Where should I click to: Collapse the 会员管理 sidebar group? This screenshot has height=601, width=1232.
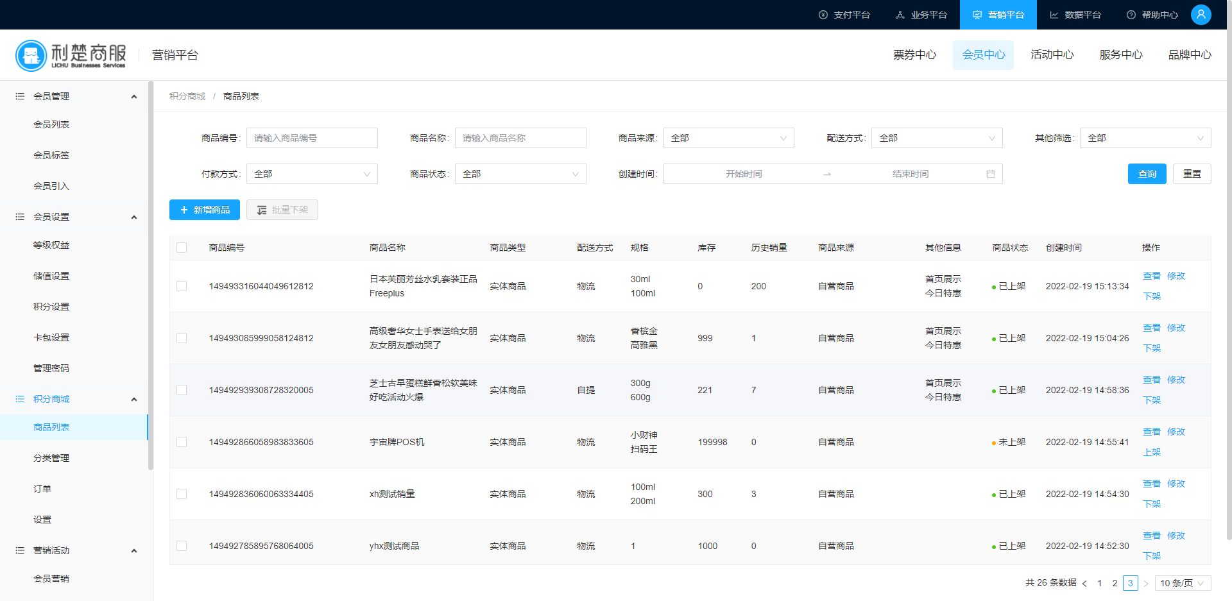134,97
